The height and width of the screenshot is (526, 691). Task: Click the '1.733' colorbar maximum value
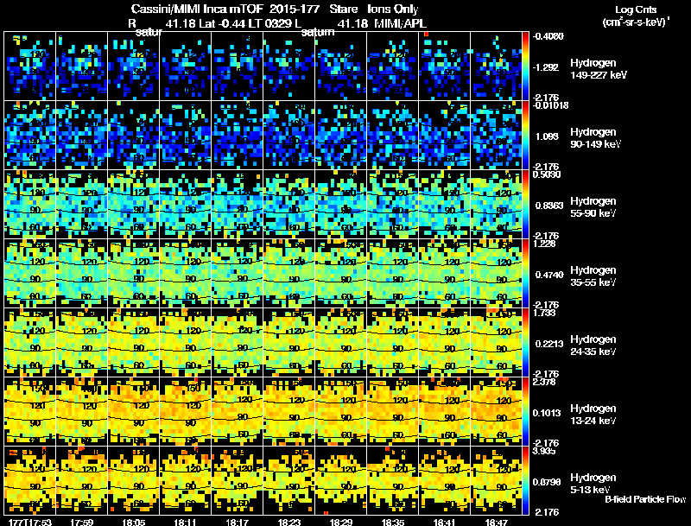pyautogui.click(x=544, y=313)
